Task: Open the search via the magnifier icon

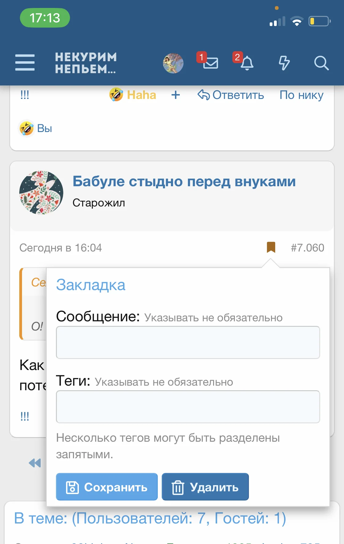Action: [322, 63]
